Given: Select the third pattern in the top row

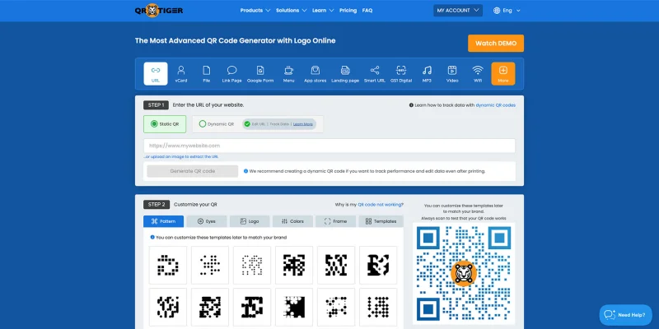Looking at the screenshot, I should [252, 265].
